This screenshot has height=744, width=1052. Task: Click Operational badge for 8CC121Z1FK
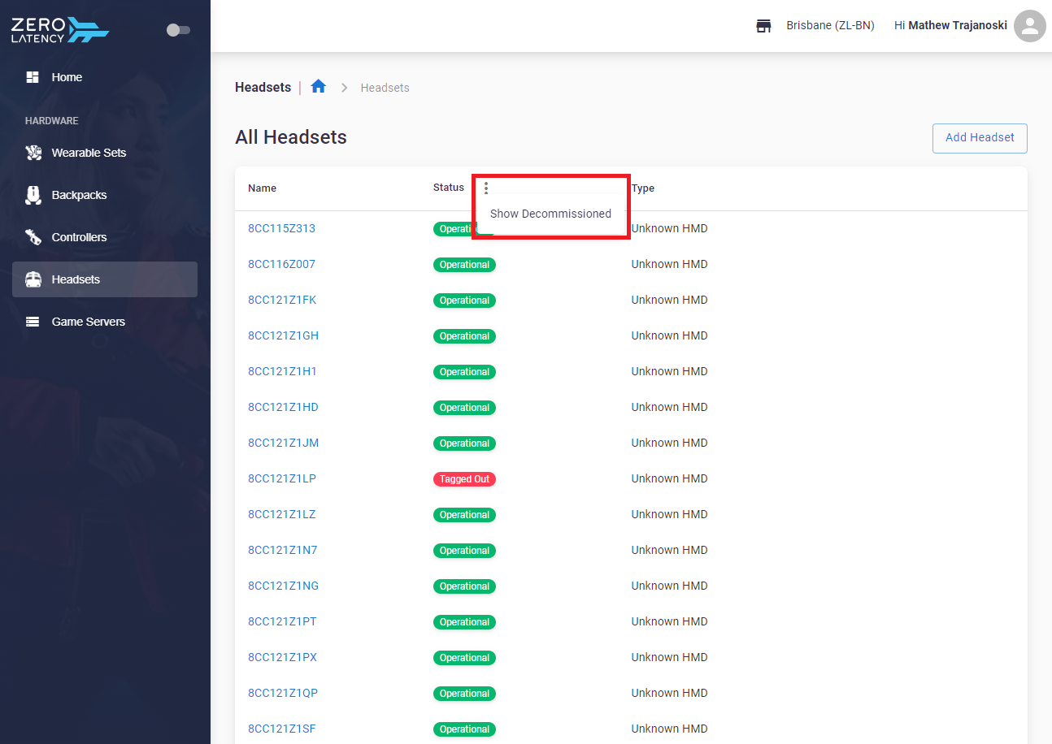pyautogui.click(x=464, y=301)
